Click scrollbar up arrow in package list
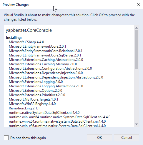This screenshot has width=143, height=145. [136, 28]
